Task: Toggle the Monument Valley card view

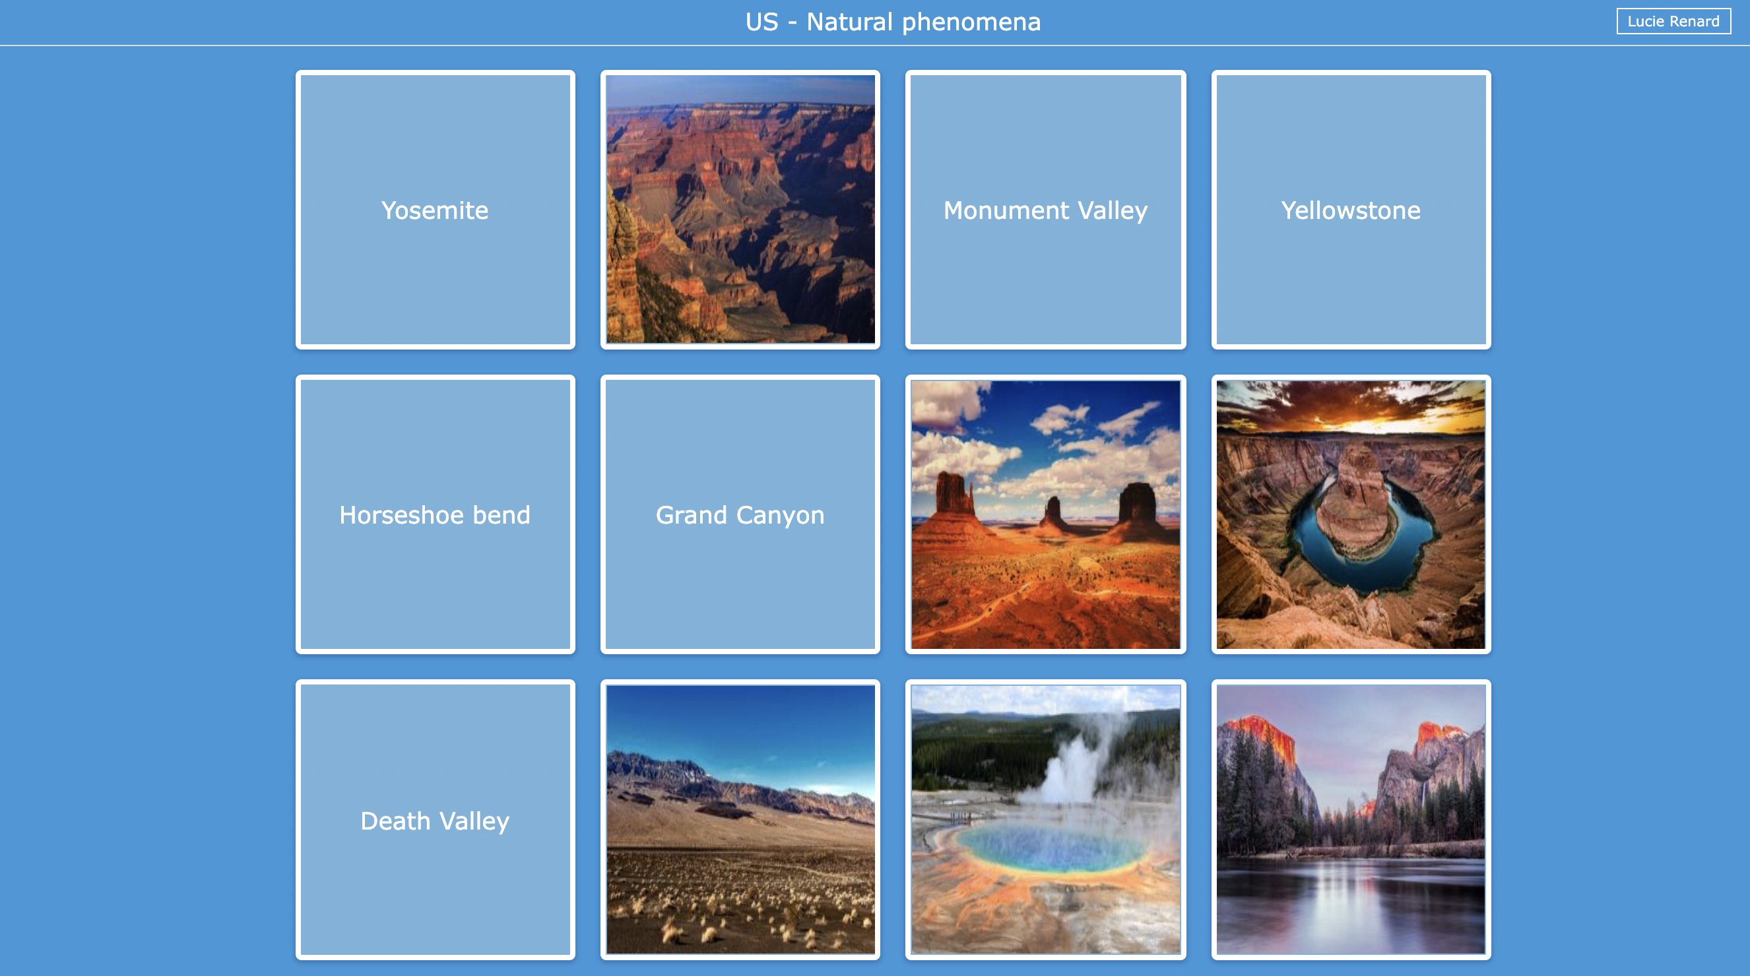Action: click(x=1045, y=210)
